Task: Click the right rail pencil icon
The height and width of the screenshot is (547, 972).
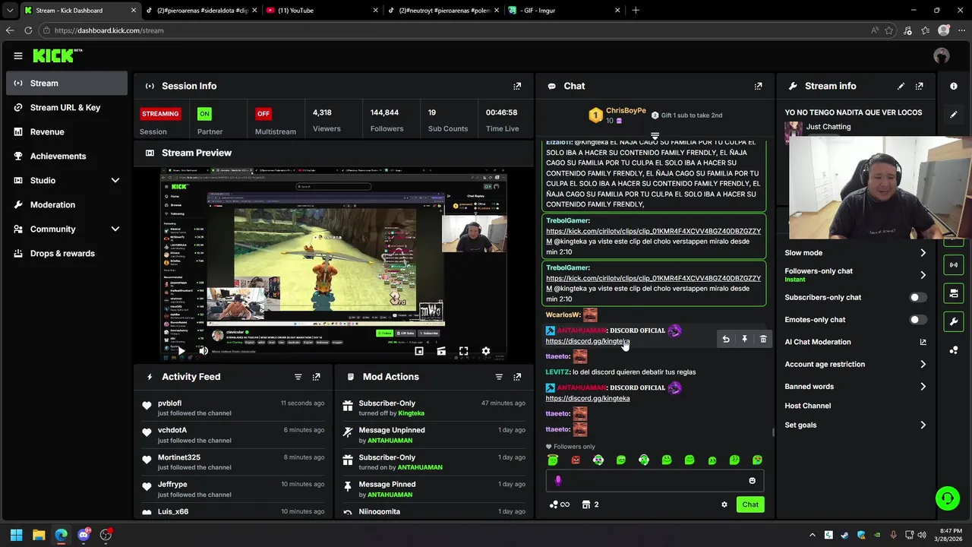Action: click(x=954, y=115)
